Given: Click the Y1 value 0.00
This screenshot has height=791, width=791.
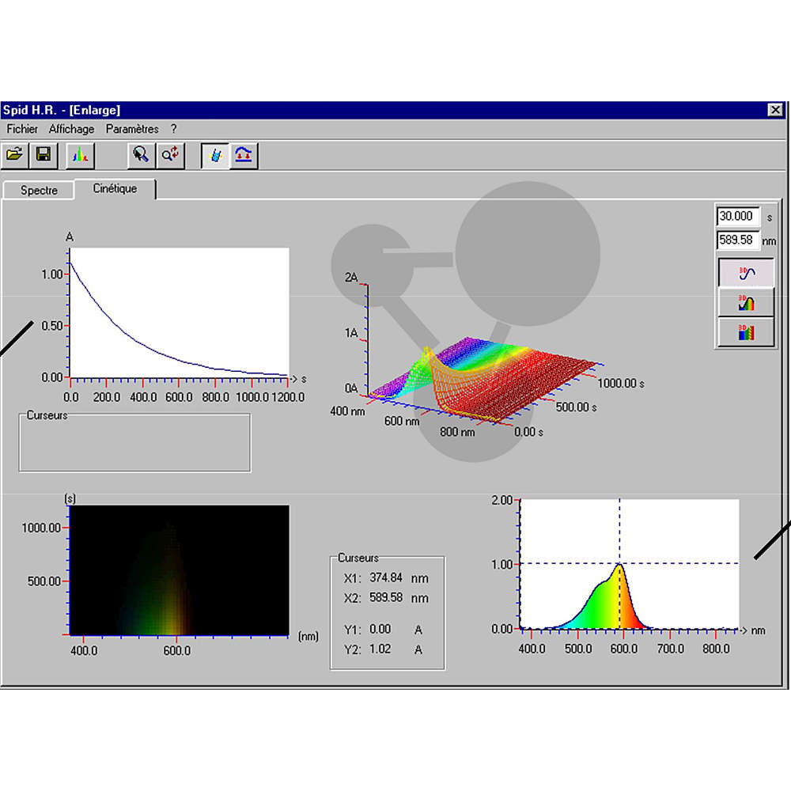Looking at the screenshot, I should 380,629.
